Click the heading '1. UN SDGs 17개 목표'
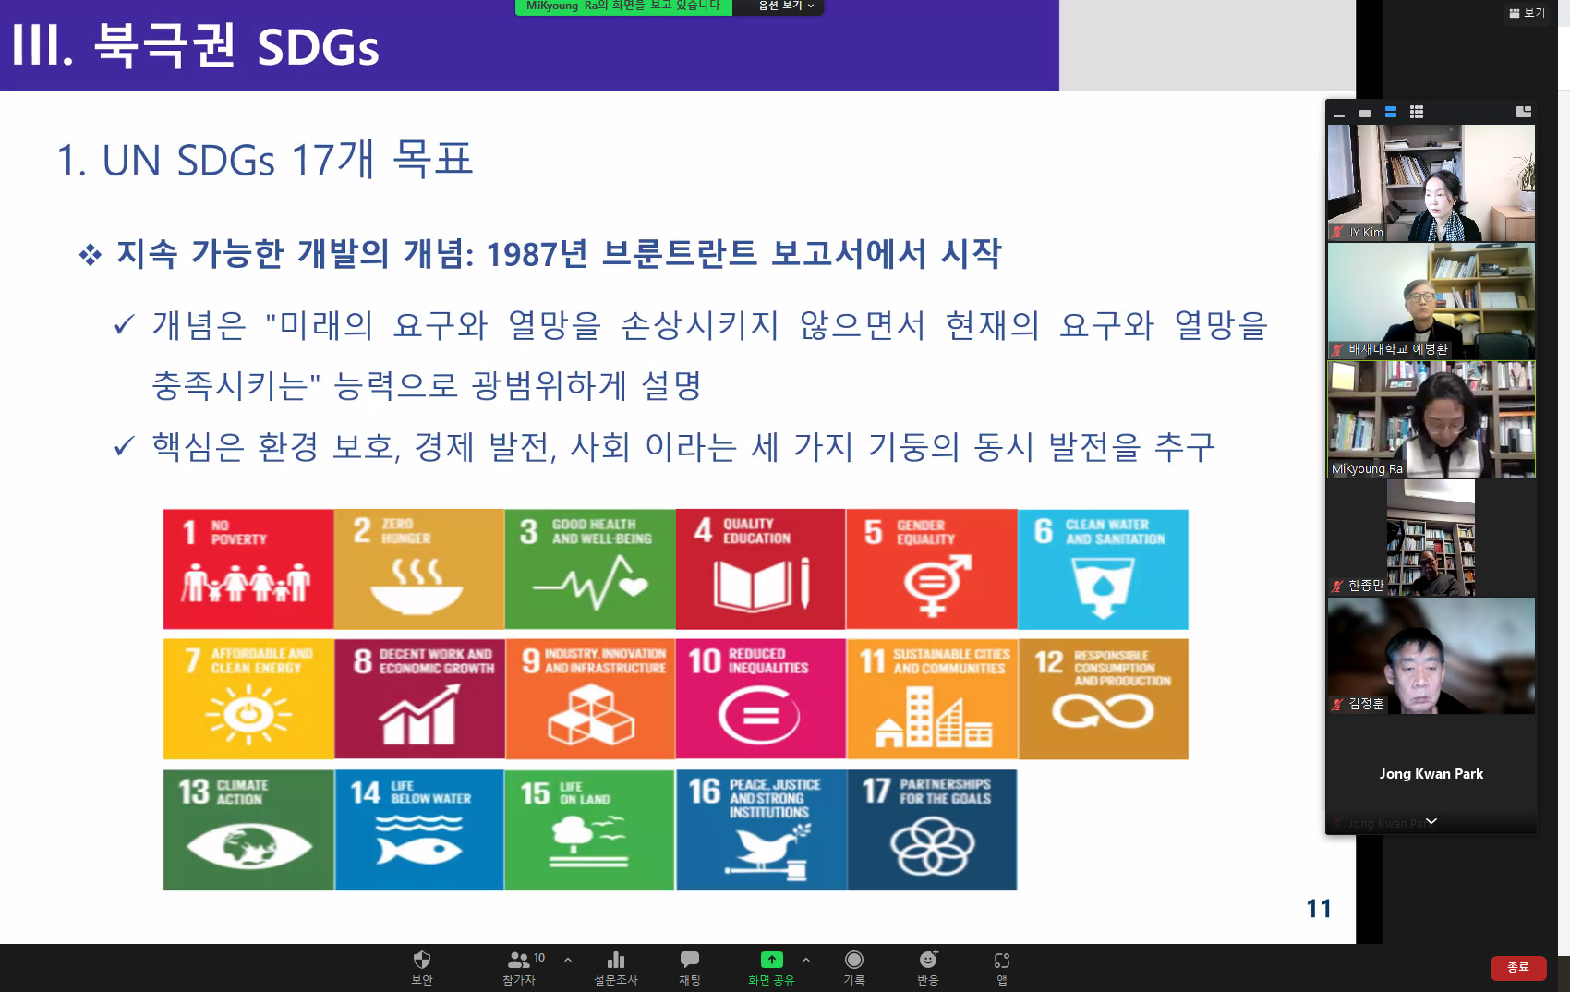This screenshot has height=992, width=1570. point(265,159)
